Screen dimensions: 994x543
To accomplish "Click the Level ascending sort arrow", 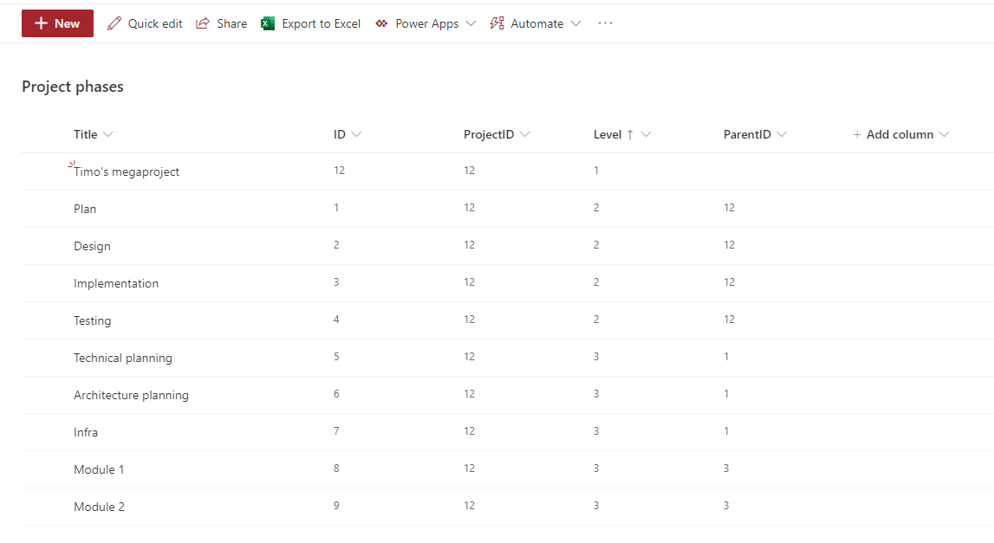I will 630,134.
